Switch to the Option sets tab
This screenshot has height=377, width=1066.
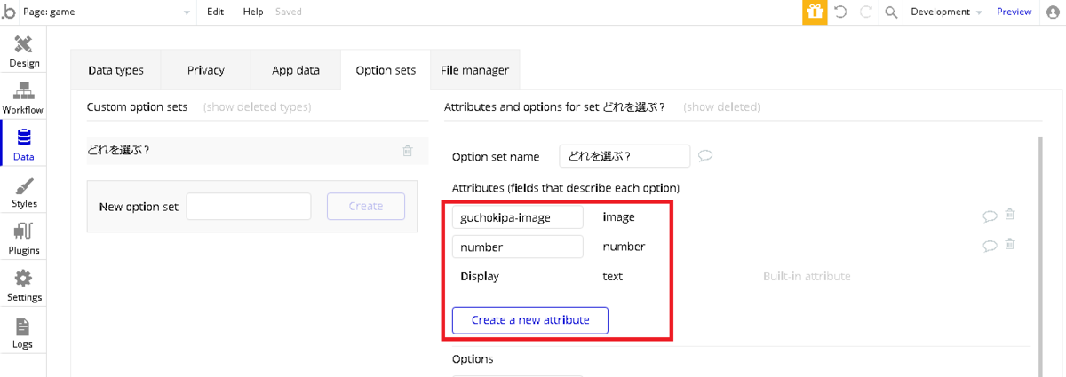[x=386, y=70]
